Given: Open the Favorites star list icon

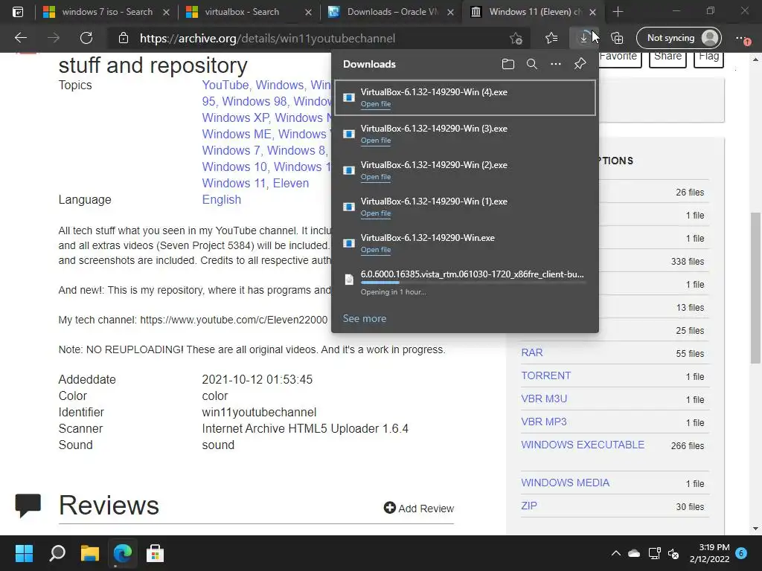Looking at the screenshot, I should coord(551,38).
